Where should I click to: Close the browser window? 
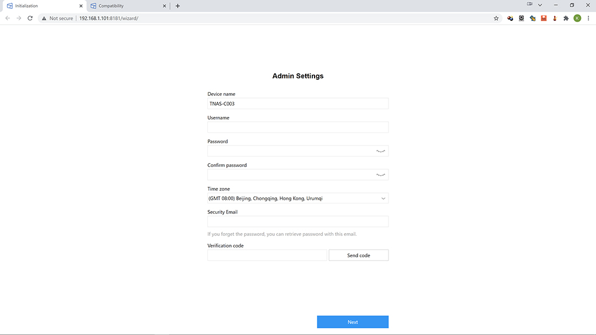[x=588, y=5]
